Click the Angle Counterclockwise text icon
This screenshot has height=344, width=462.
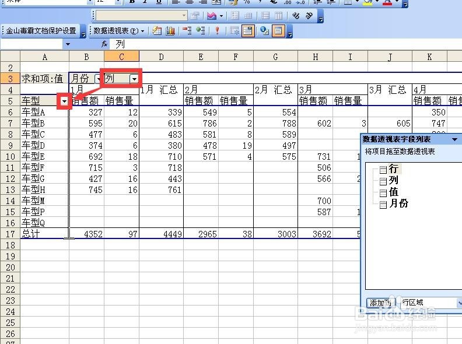(309, 16)
